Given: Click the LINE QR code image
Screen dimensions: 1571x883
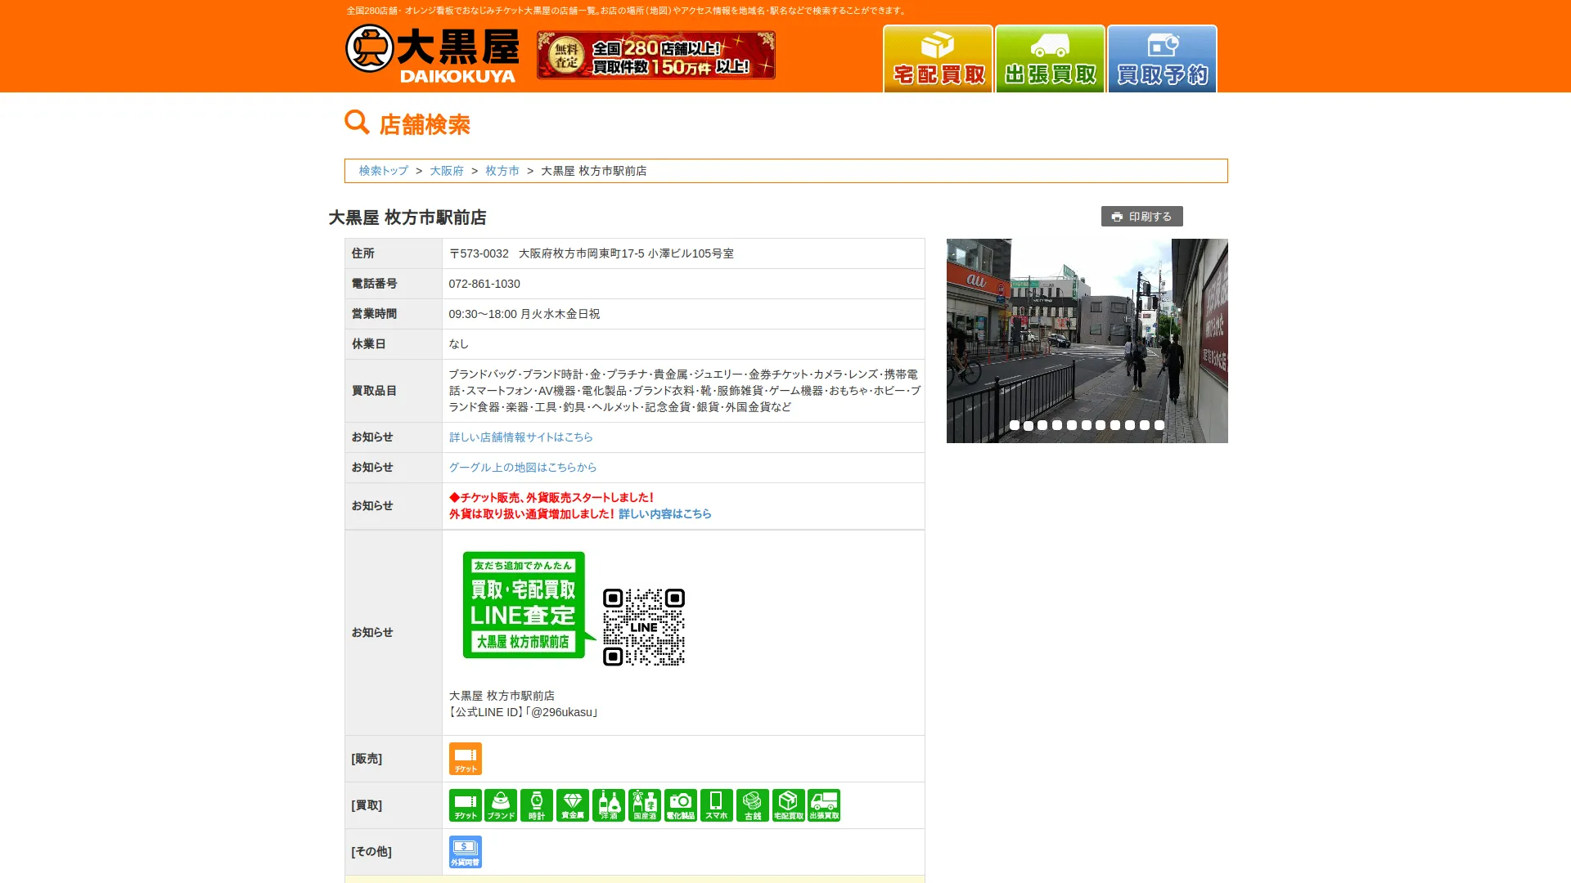Looking at the screenshot, I should click(x=644, y=627).
